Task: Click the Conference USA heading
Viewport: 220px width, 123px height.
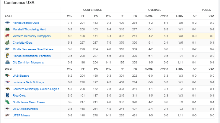Action: (x=19, y=2)
